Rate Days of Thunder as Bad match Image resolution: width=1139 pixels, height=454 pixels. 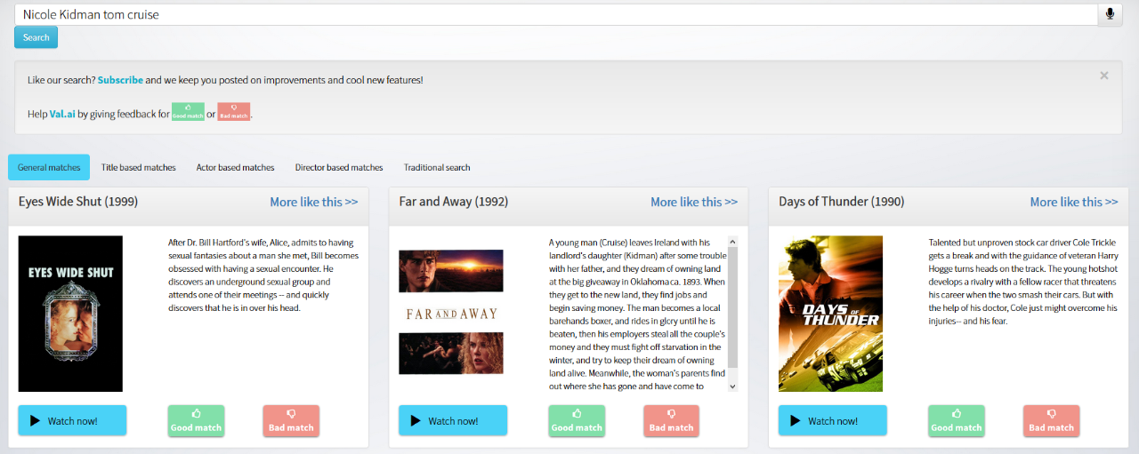[x=1051, y=420]
